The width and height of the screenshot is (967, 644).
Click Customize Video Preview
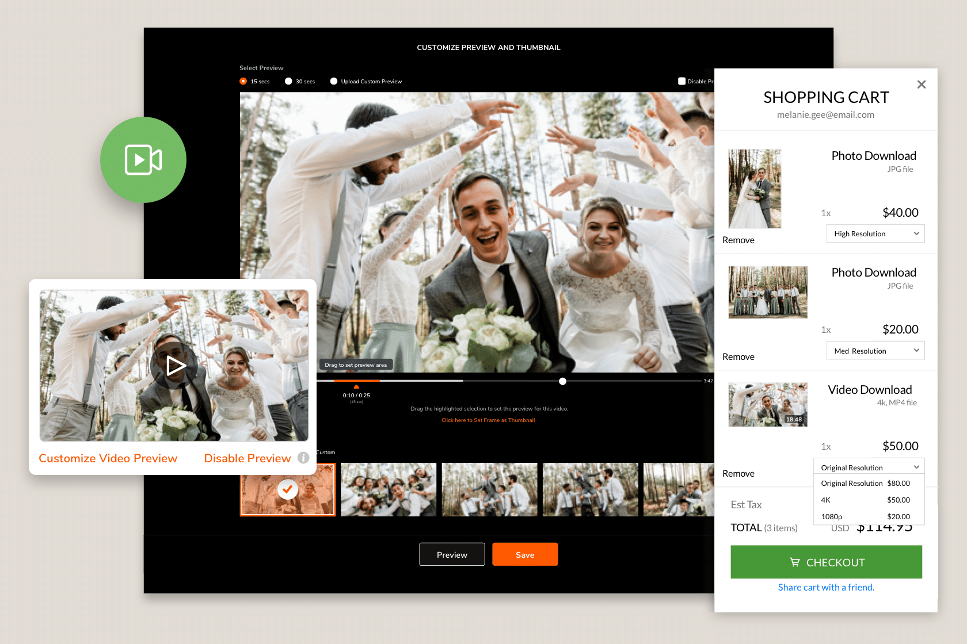[108, 458]
